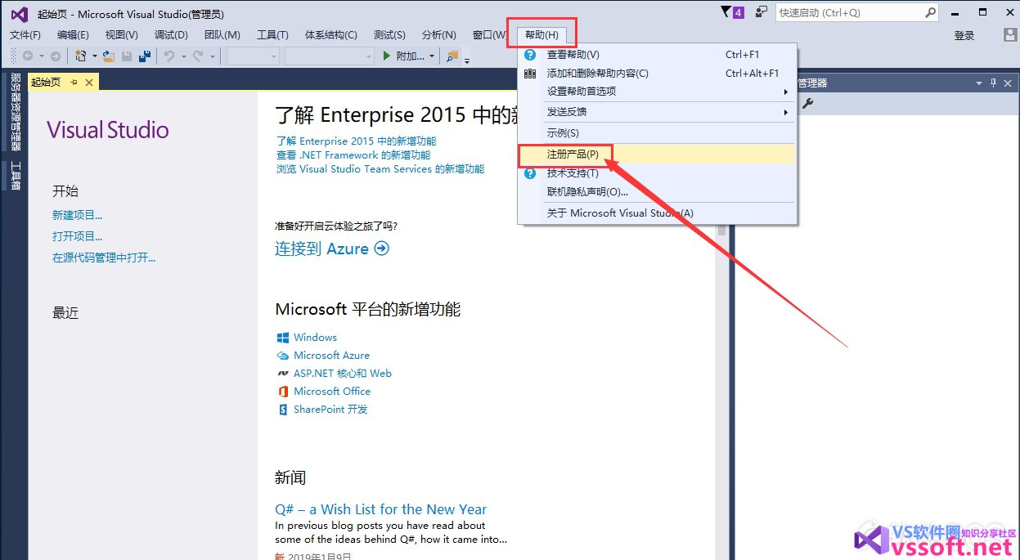Toggle auto-hide pin on the right panel

(994, 83)
